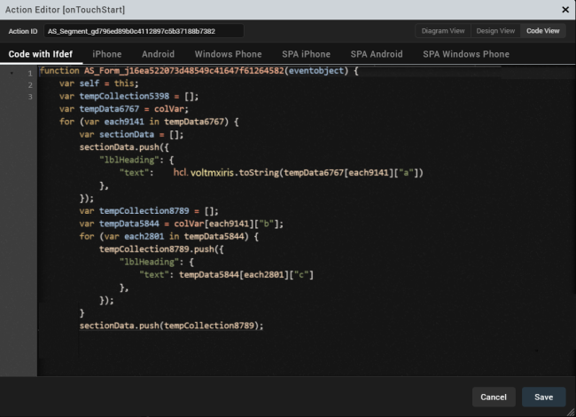The height and width of the screenshot is (417, 576).
Task: Select the Windows Phone tab
Action: tap(228, 54)
